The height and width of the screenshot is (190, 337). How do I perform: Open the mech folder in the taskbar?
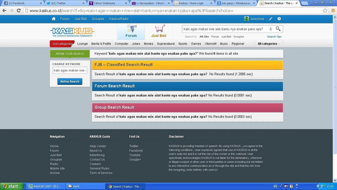(x=85, y=186)
